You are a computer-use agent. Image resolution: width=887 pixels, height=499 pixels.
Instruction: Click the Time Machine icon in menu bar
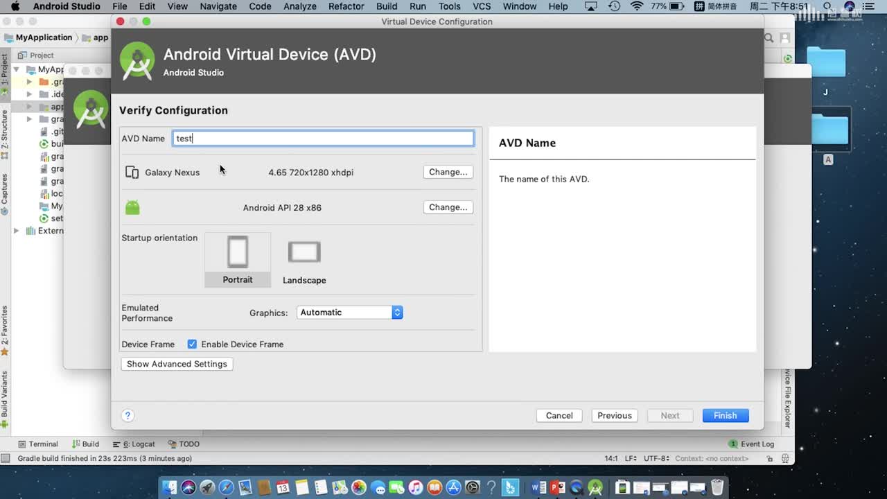click(x=615, y=6)
